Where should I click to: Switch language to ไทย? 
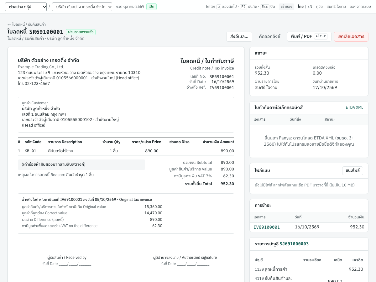pos(300,7)
